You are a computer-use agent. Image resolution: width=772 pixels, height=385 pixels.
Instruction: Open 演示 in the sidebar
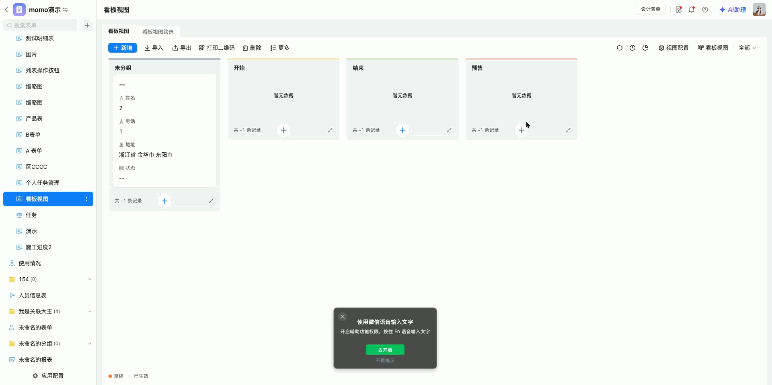(48, 231)
